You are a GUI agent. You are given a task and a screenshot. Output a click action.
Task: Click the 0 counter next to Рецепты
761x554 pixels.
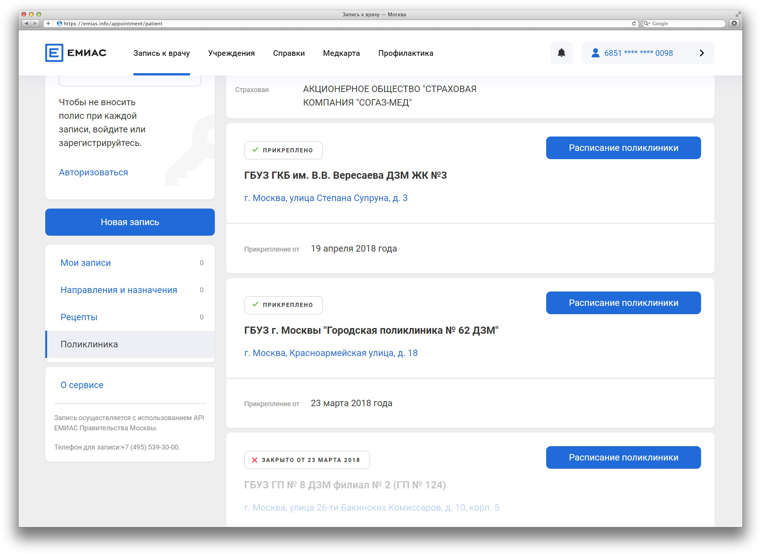(x=202, y=317)
